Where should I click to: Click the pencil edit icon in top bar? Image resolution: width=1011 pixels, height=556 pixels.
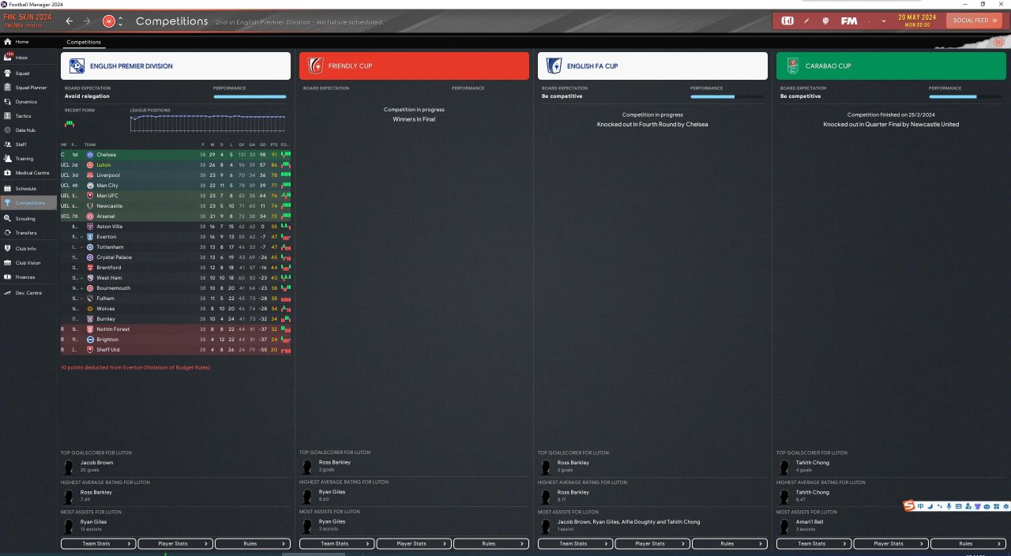click(x=806, y=21)
